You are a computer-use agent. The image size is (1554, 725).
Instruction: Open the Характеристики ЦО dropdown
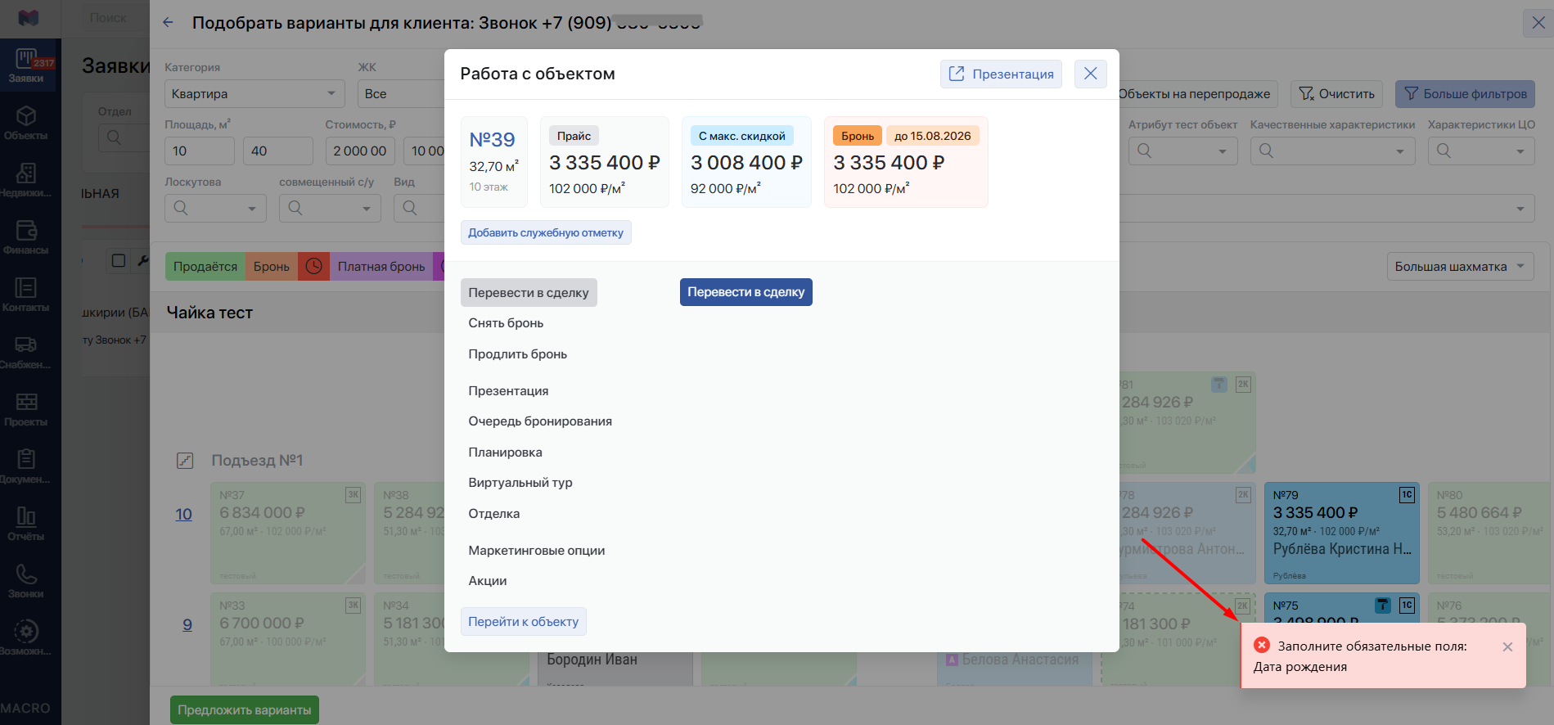tap(1481, 151)
